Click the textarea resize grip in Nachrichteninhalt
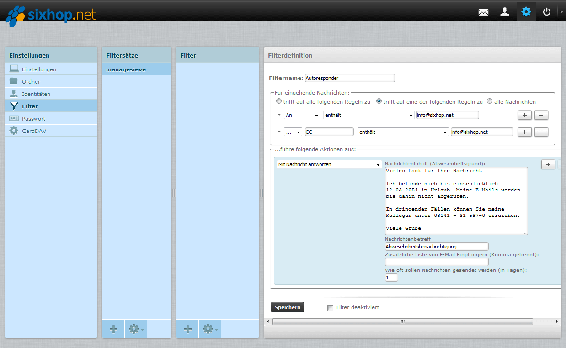 tap(525, 232)
